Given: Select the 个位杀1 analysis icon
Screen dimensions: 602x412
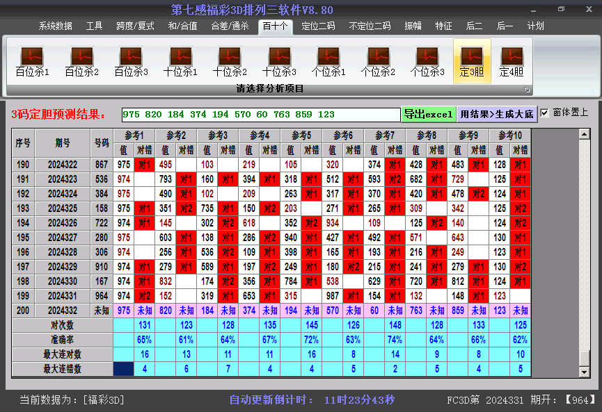Looking at the screenshot, I should point(328,61).
